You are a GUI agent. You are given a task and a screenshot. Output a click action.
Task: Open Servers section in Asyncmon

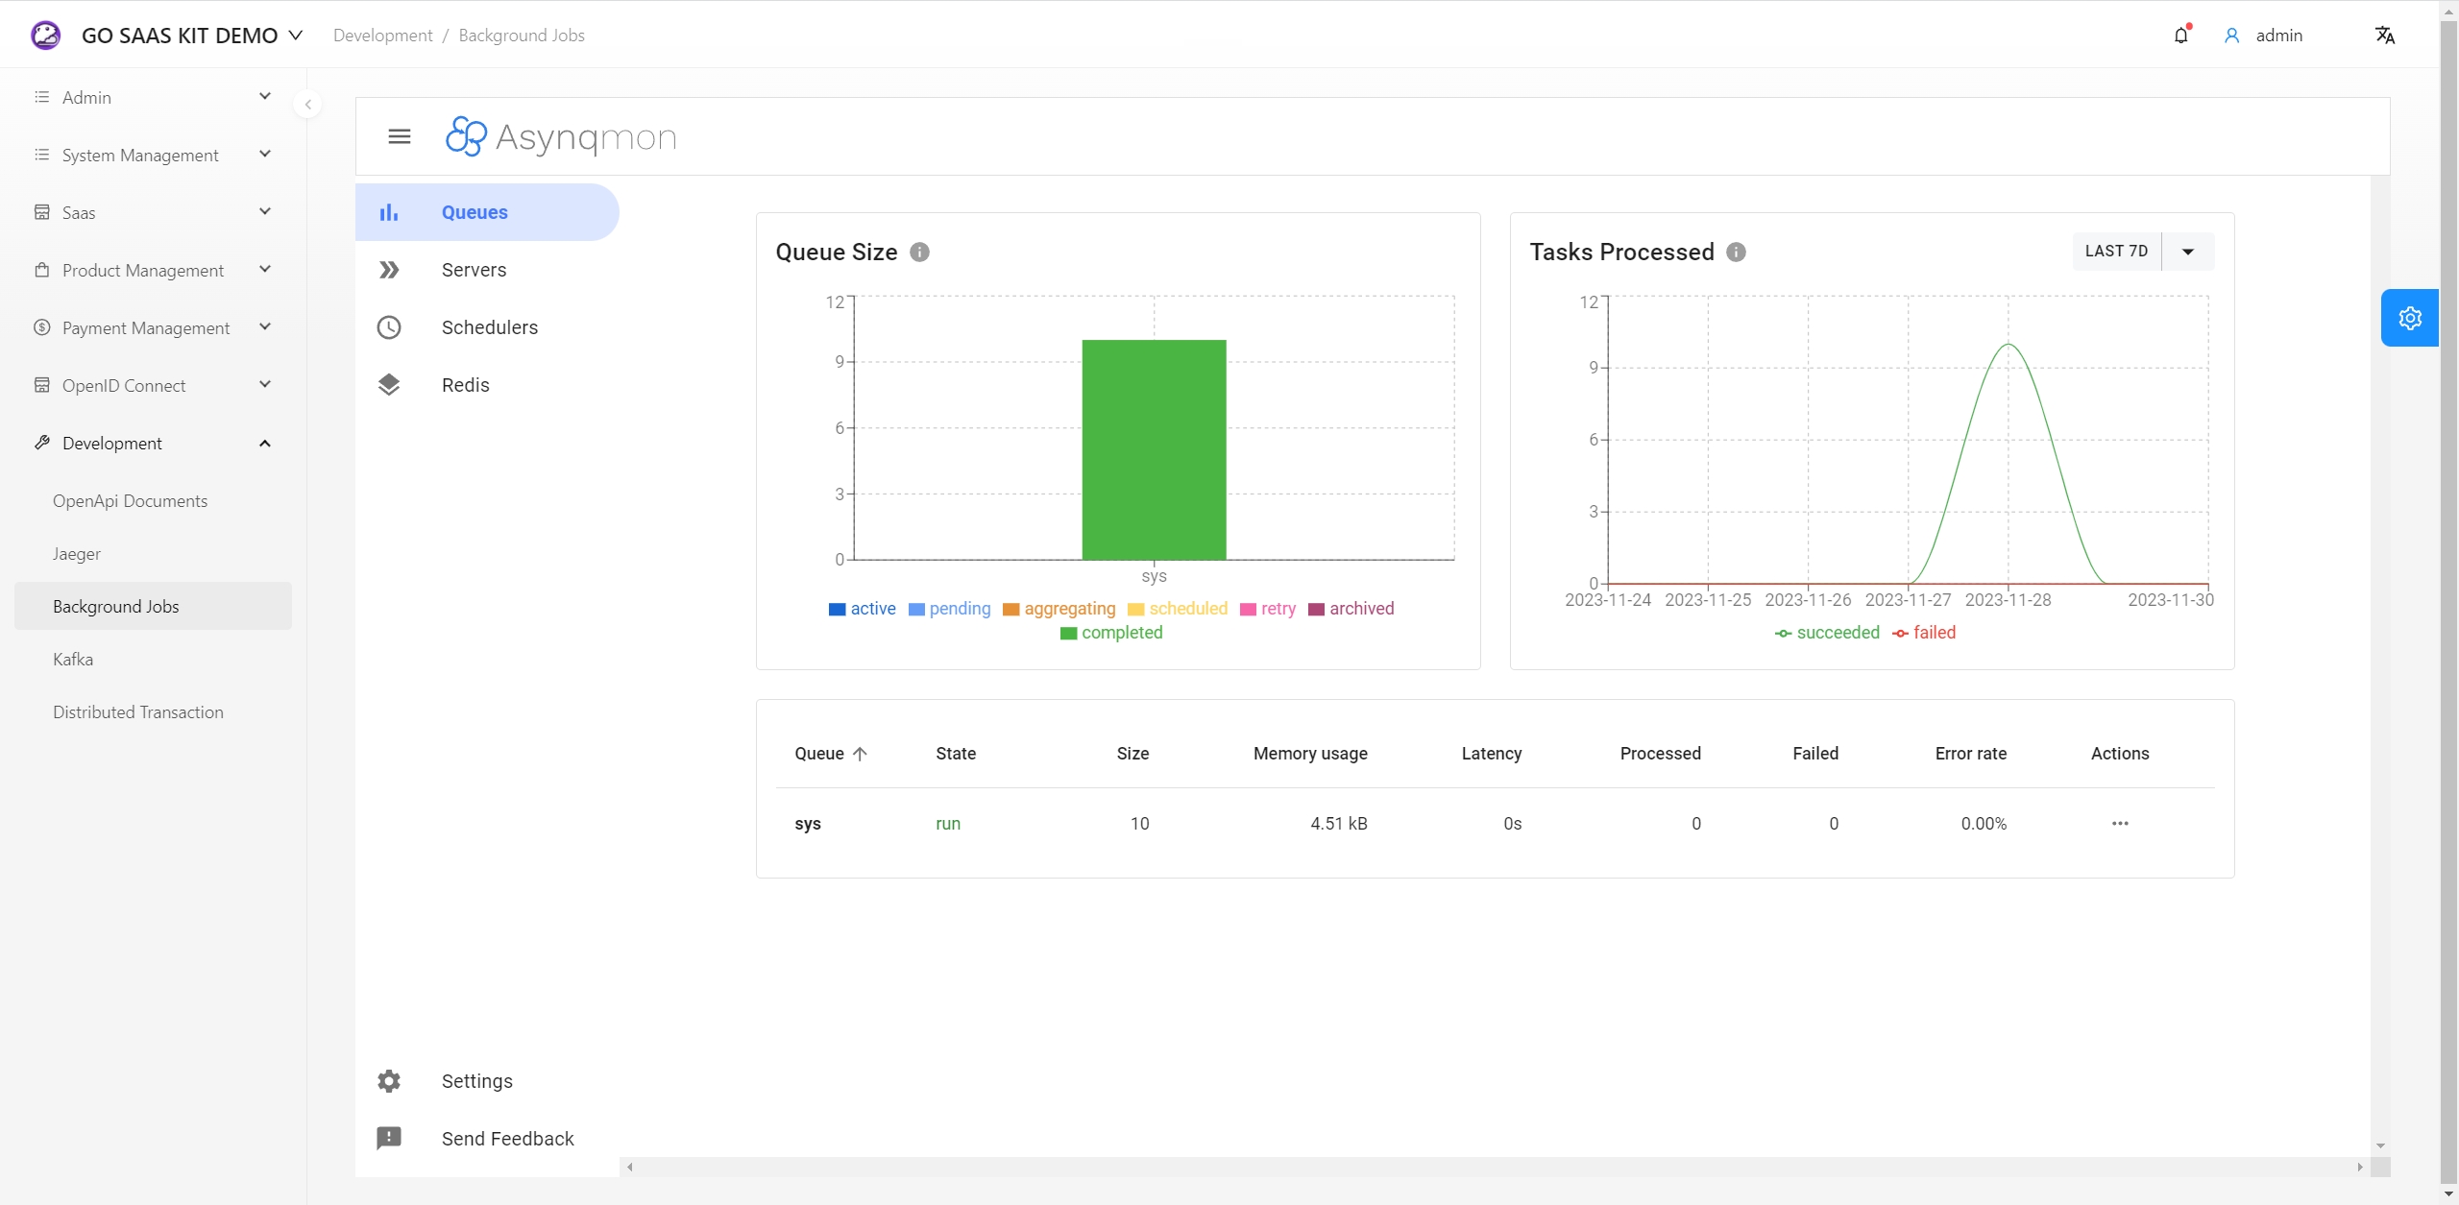[474, 270]
